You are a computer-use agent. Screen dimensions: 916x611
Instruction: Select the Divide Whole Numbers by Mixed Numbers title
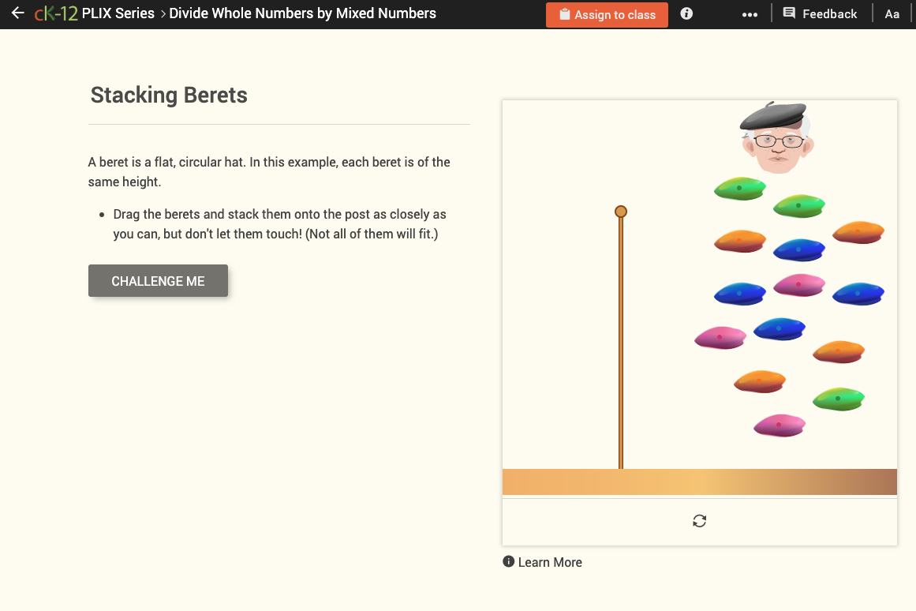302,13
